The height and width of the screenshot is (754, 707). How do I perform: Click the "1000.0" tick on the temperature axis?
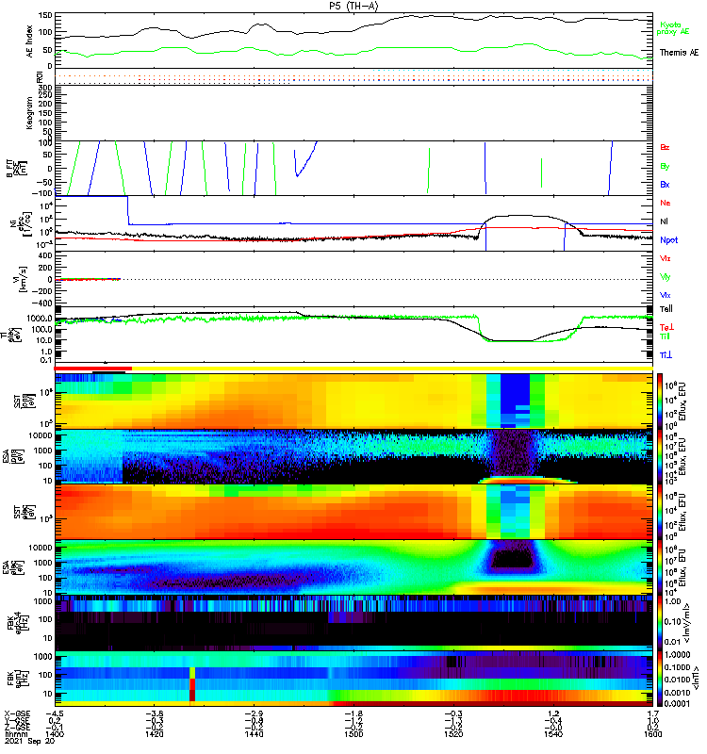40,319
